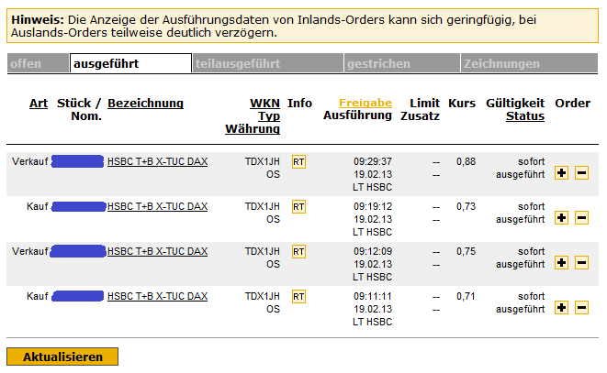This screenshot has height=373, width=607.
Task: Click the plus icon for the 09:19:12 order
Action: pyautogui.click(x=562, y=218)
